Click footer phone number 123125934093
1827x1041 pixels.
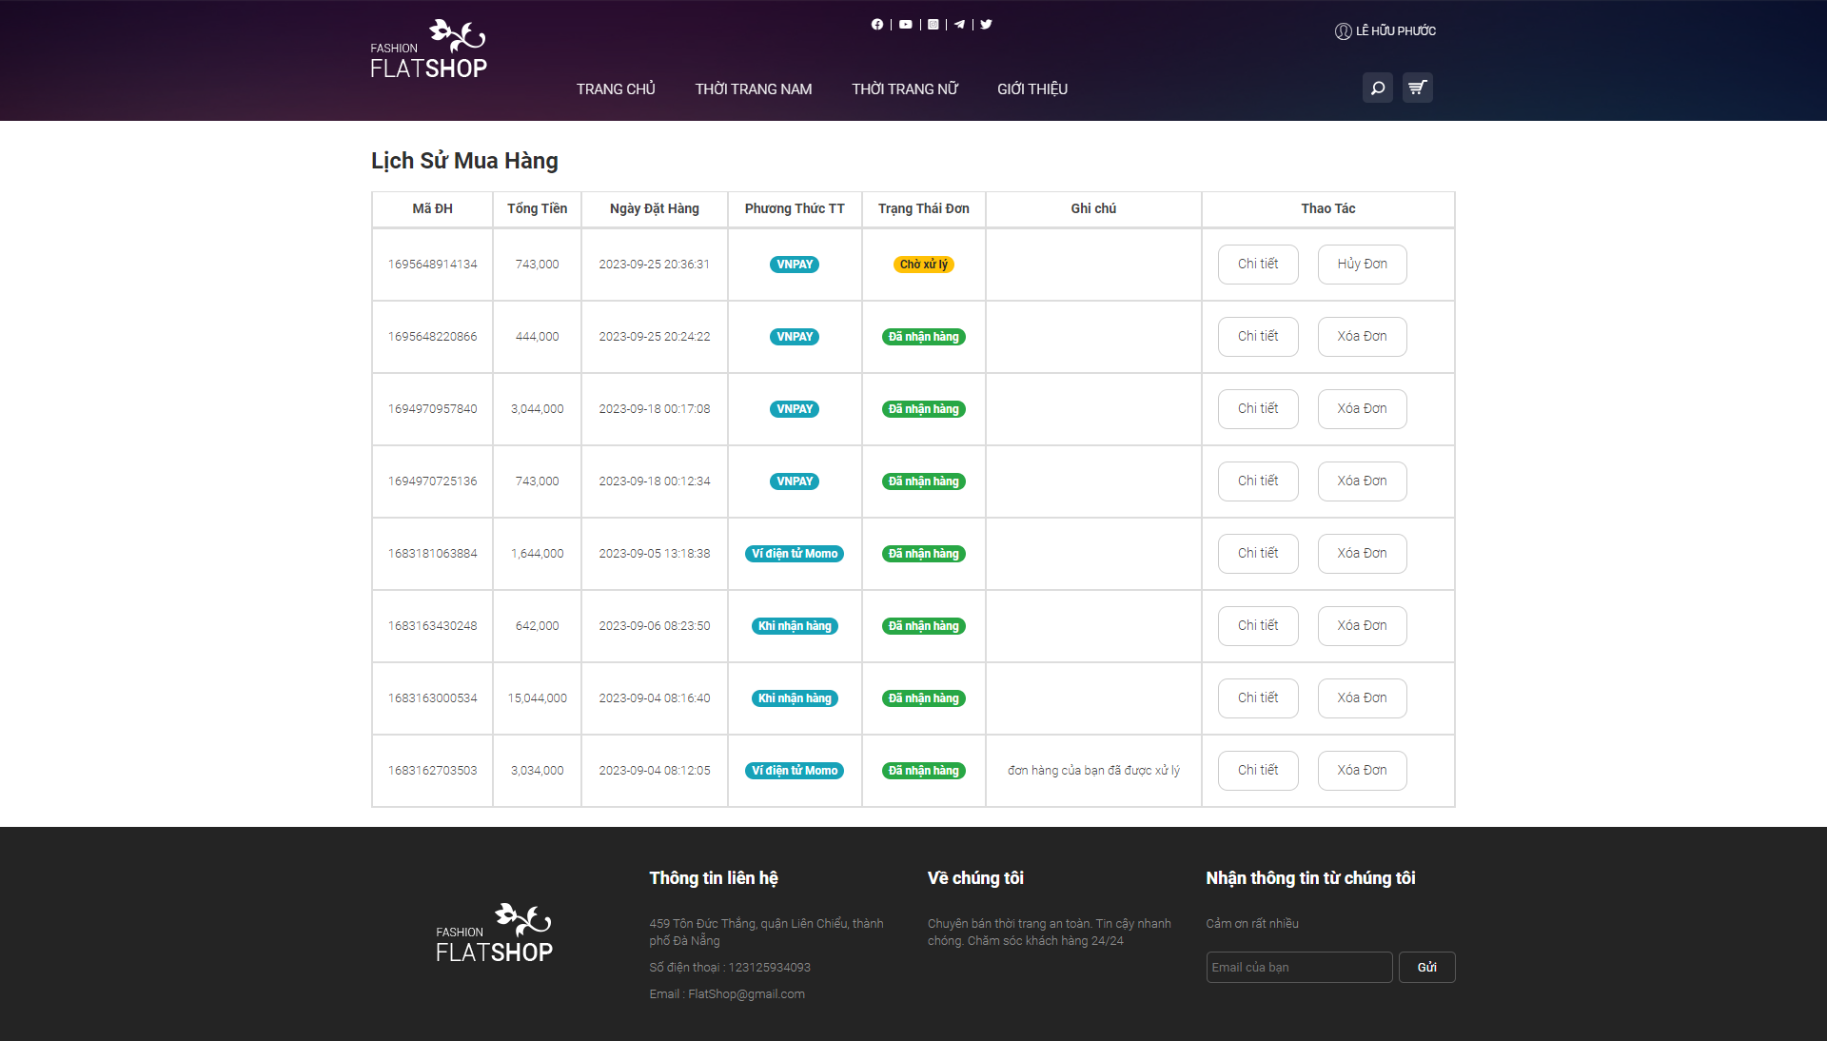tap(770, 968)
